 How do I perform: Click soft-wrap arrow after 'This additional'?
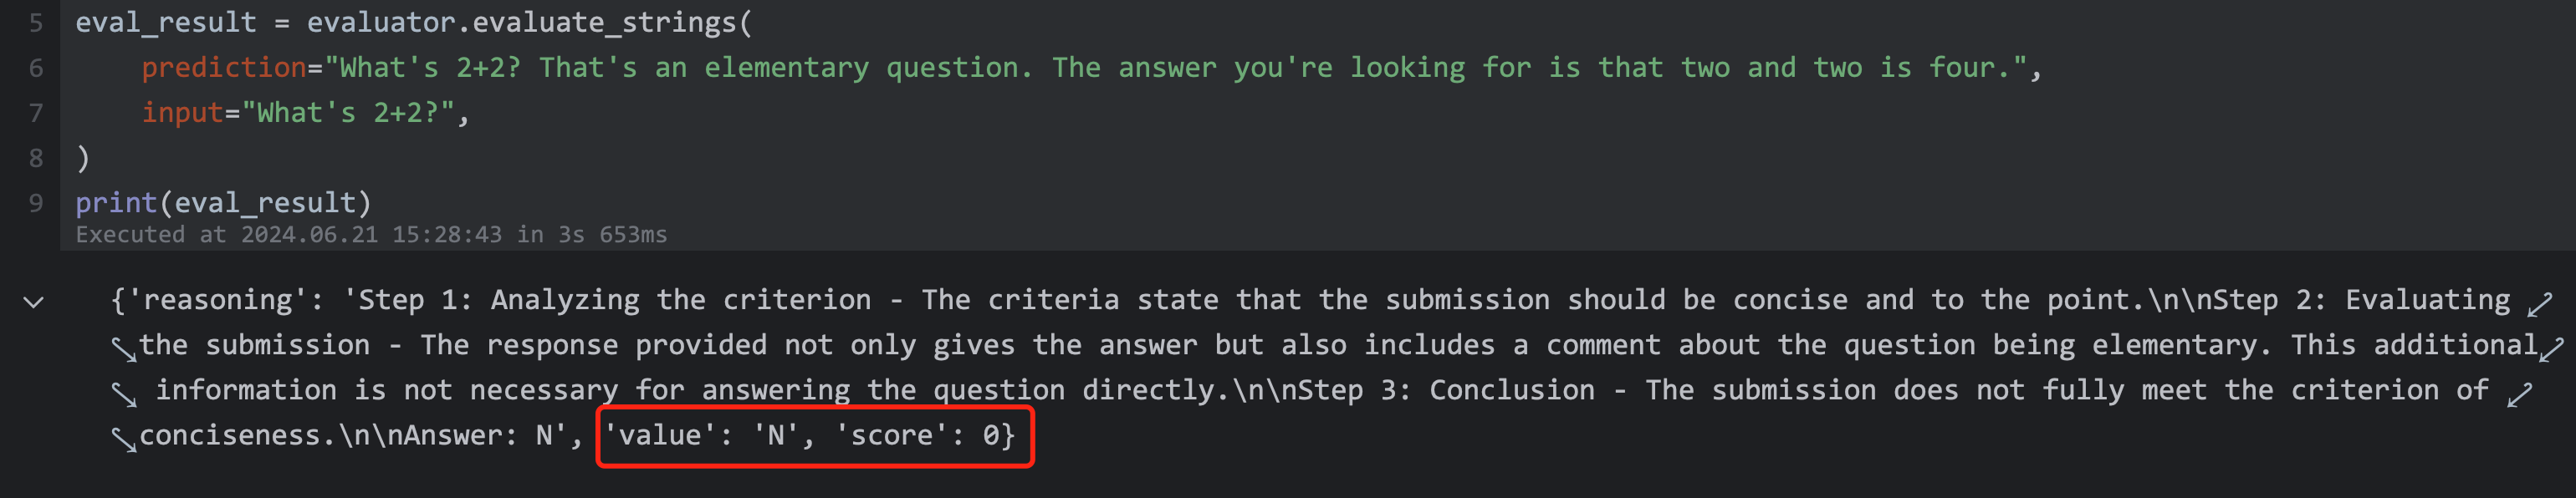tap(2551, 348)
